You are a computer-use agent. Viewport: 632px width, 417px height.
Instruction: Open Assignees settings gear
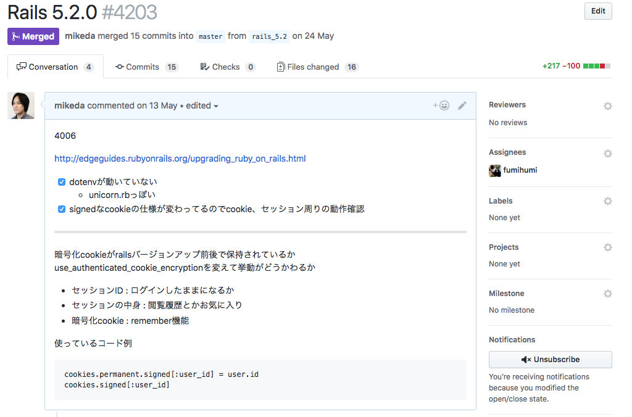(607, 154)
